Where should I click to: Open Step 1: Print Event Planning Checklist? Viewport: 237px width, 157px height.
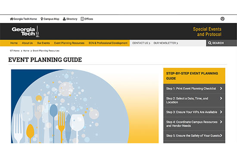pyautogui.click(x=194, y=89)
